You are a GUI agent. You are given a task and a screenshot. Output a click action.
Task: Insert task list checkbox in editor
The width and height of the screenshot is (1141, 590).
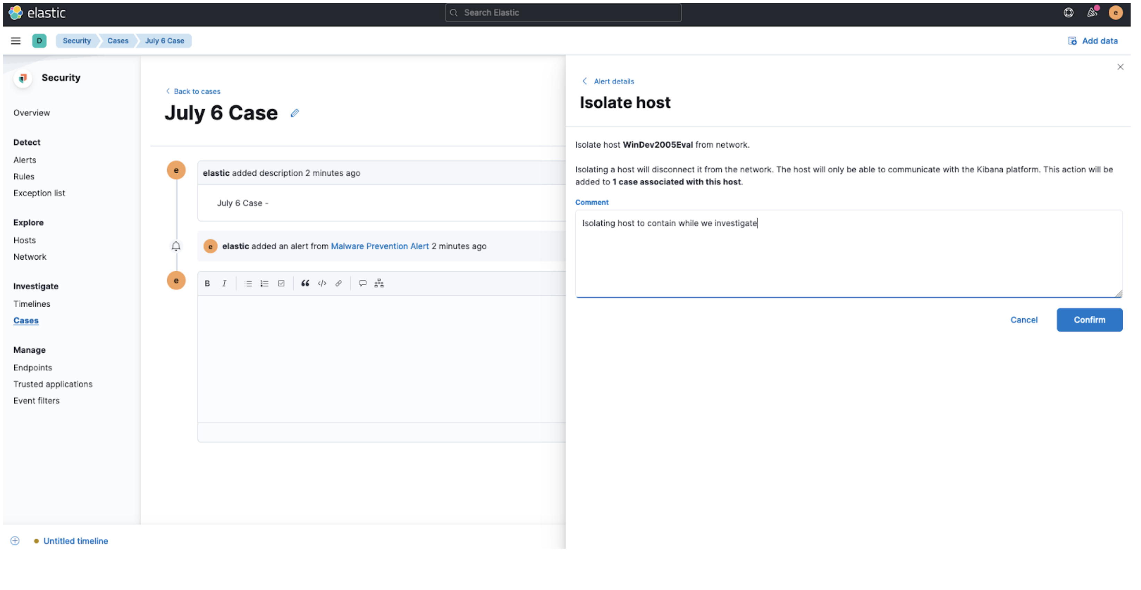click(281, 283)
